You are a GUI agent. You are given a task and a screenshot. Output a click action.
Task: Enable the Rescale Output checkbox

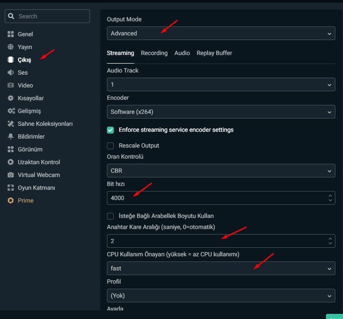coord(110,146)
